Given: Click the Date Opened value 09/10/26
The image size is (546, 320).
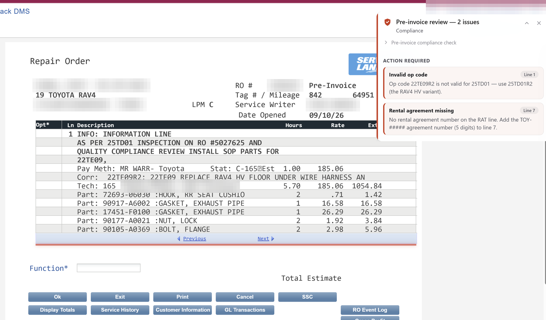Looking at the screenshot, I should point(326,115).
